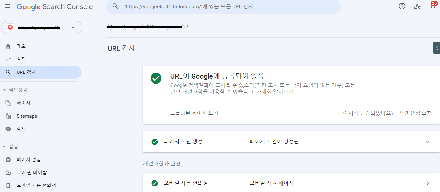Viewport: 440px width, 192px height.
Task: Click 개선사항과 환경 section label
Action: (x=162, y=164)
